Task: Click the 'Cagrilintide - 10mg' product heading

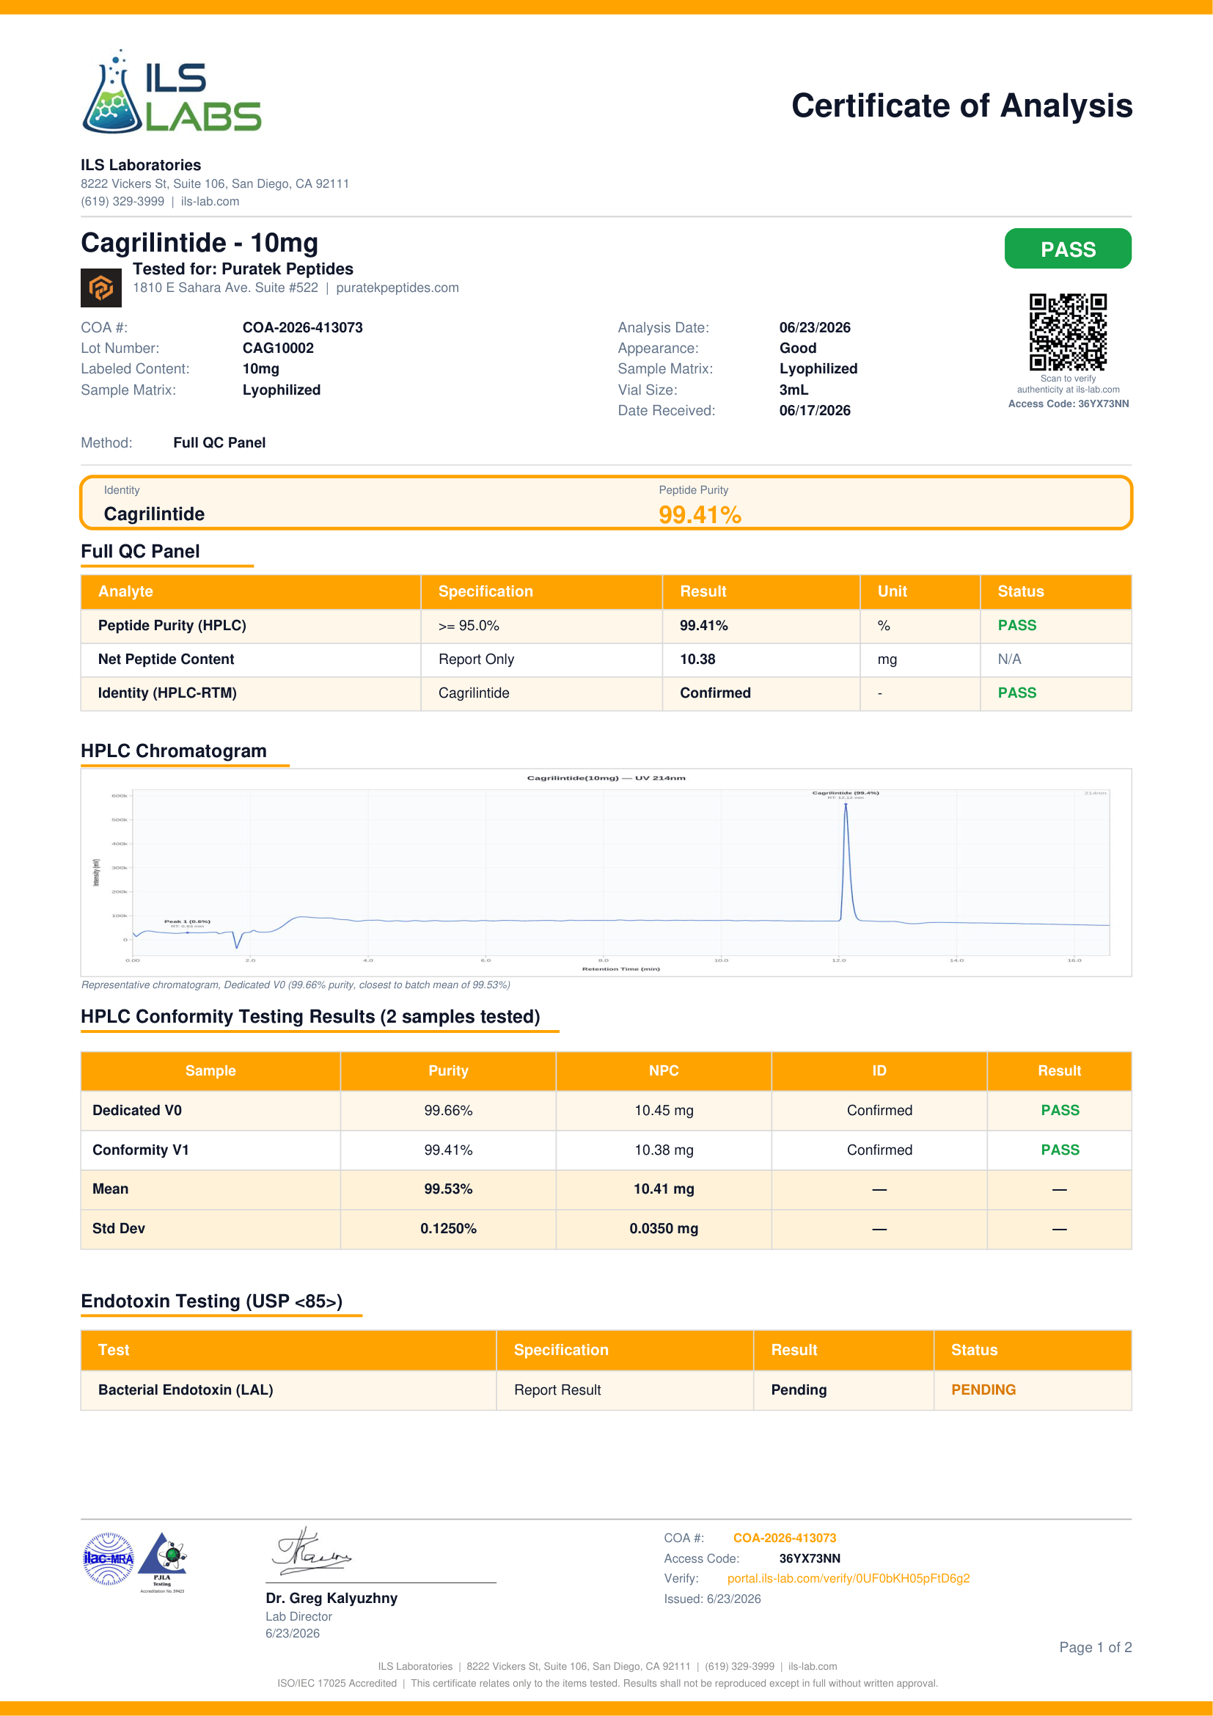Action: pyautogui.click(x=199, y=243)
